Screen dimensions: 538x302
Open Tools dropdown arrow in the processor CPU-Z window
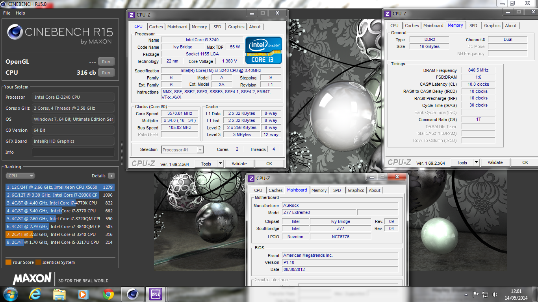click(x=220, y=164)
